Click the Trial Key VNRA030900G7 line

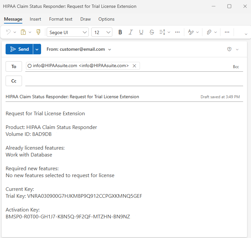[x=74, y=196]
